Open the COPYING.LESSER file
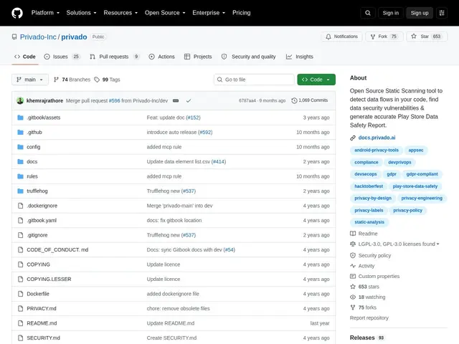The image size is (459, 344). click(x=49, y=279)
